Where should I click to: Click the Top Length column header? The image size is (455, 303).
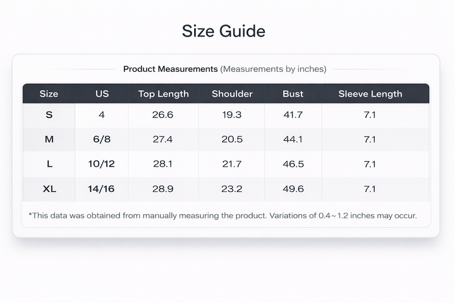pos(164,93)
